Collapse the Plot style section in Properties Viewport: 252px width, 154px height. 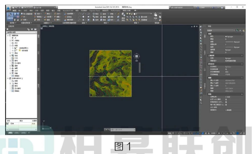tap(242, 64)
